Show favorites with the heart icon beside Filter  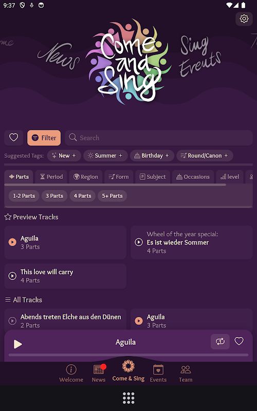point(14,138)
